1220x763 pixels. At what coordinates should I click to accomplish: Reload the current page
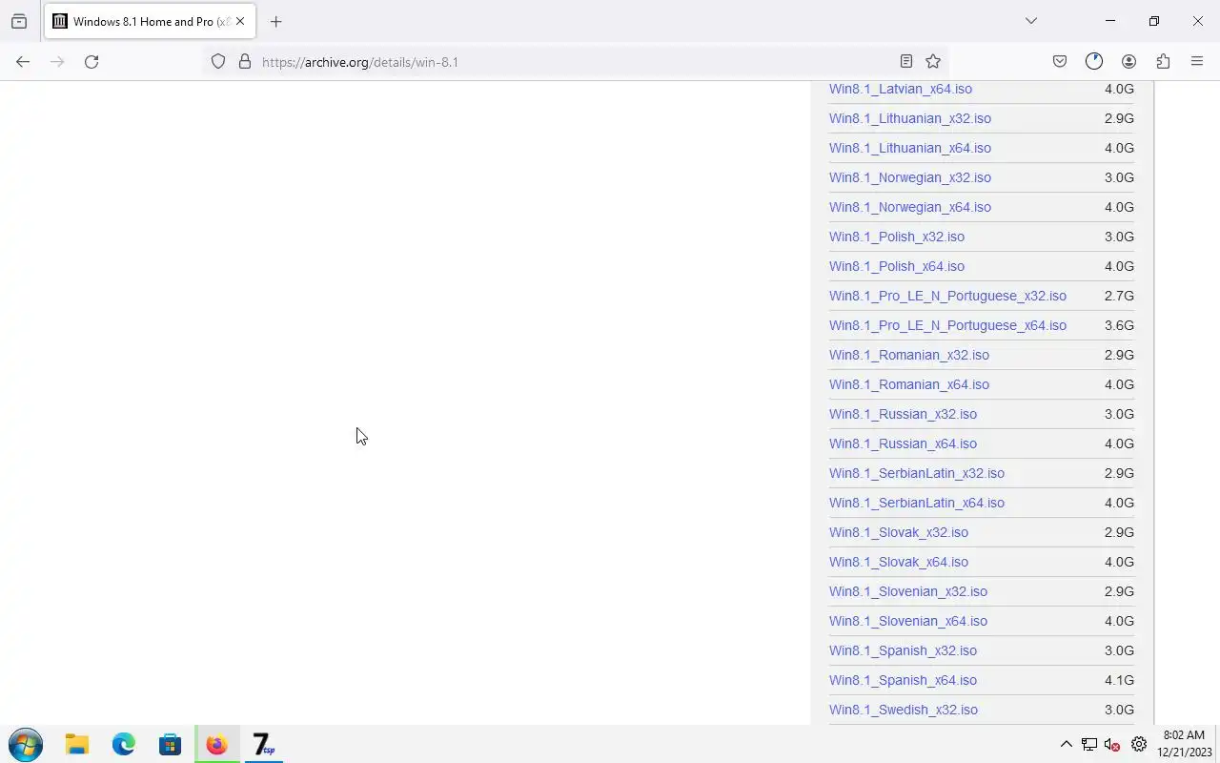pyautogui.click(x=91, y=62)
